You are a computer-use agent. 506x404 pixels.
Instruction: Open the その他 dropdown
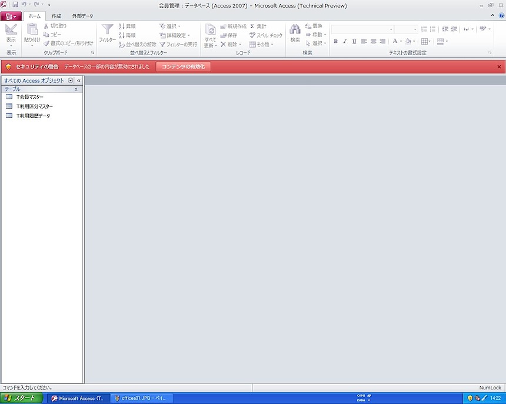pyautogui.click(x=261, y=45)
